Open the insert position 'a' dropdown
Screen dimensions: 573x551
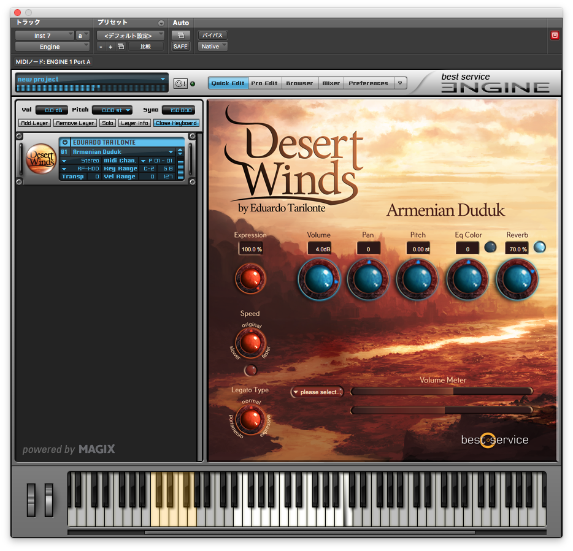point(83,36)
